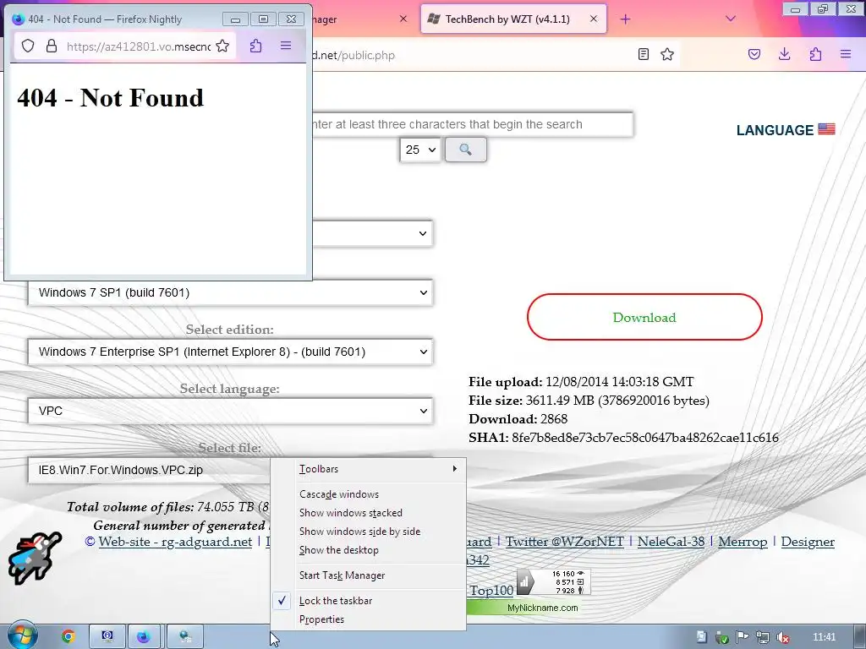Open the hamburger menu in the 404 window

[286, 46]
